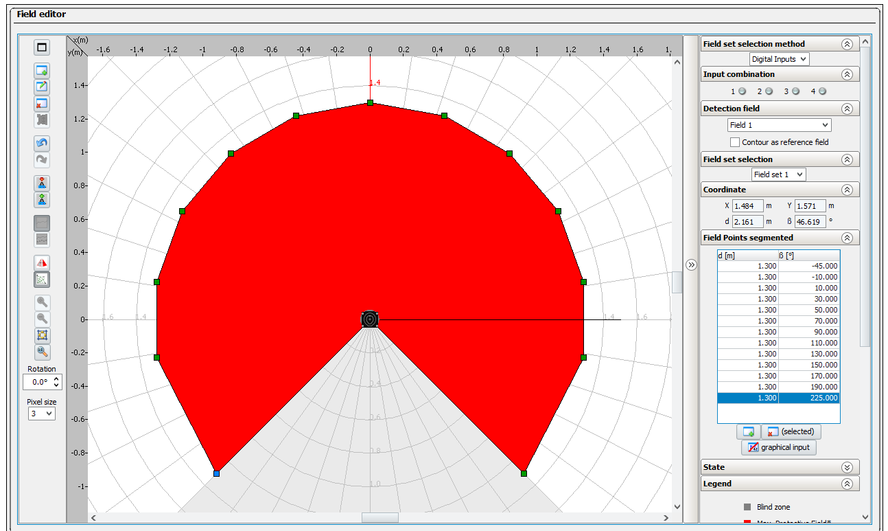This screenshot has height=531, width=888.
Task: Select the table row with angle 150.000
Action: [778, 365]
